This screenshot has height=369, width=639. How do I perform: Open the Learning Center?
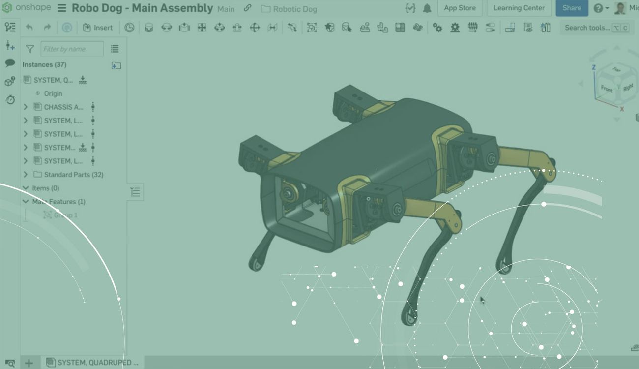(519, 8)
